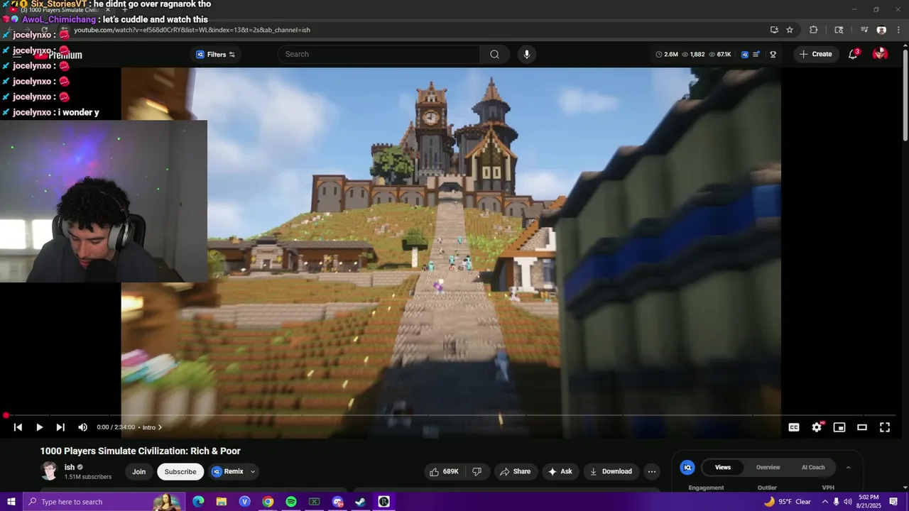Open the taskbar volume icon
The height and width of the screenshot is (511, 909).
pos(847,502)
